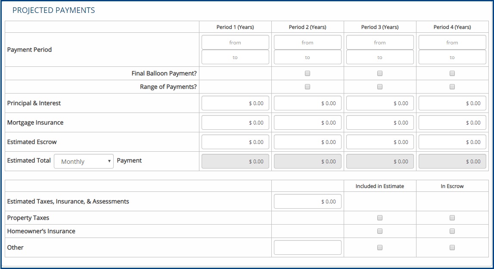Click the Period 1 (Years) header
The width and height of the screenshot is (494, 269).
click(235, 27)
